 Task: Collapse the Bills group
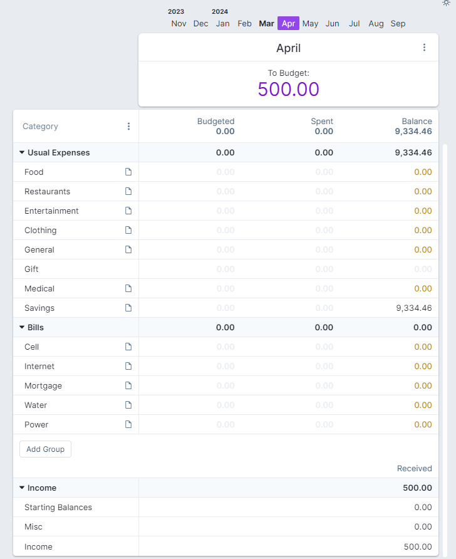click(22, 327)
